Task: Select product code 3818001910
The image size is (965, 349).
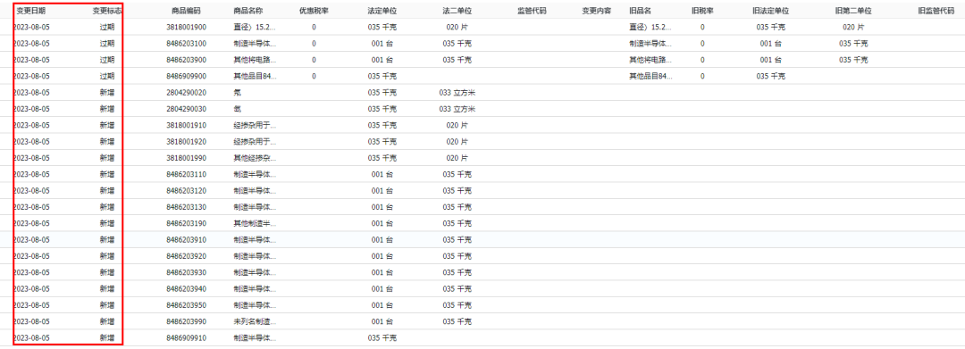Action: coord(187,125)
